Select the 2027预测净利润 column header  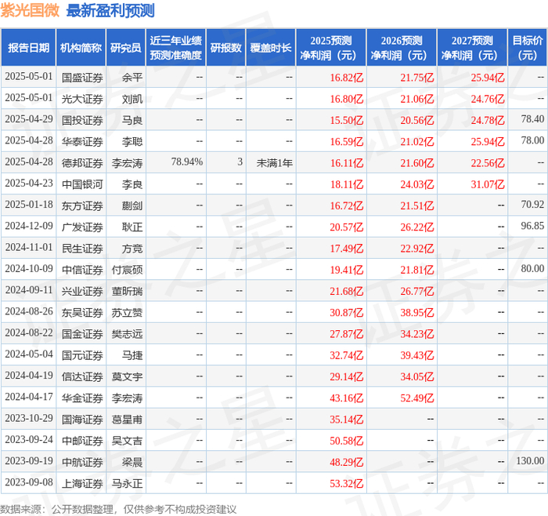(x=472, y=48)
